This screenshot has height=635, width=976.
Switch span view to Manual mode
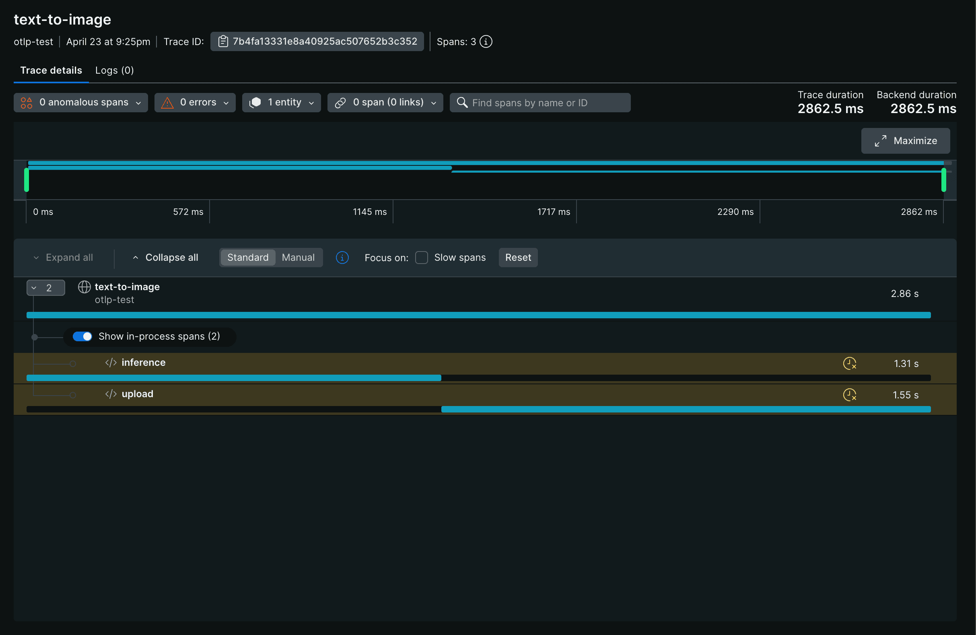[298, 258]
